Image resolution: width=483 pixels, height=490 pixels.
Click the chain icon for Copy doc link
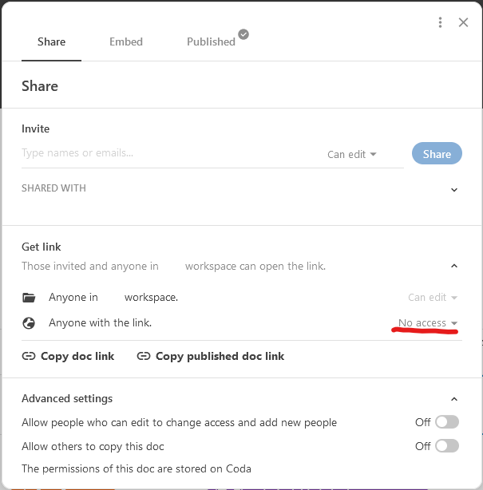28,357
